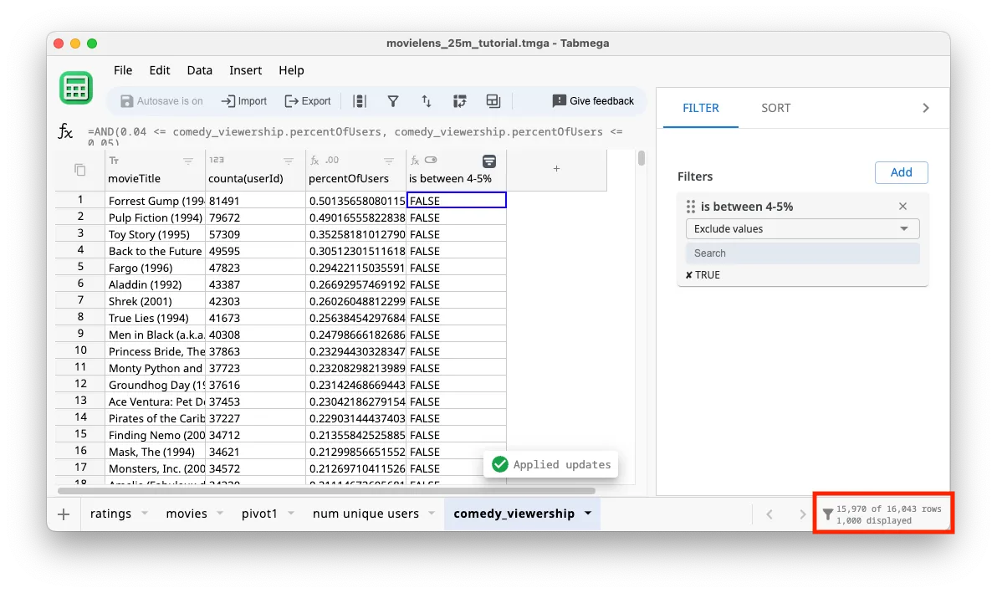
Task: Open the Data menu
Action: click(200, 70)
